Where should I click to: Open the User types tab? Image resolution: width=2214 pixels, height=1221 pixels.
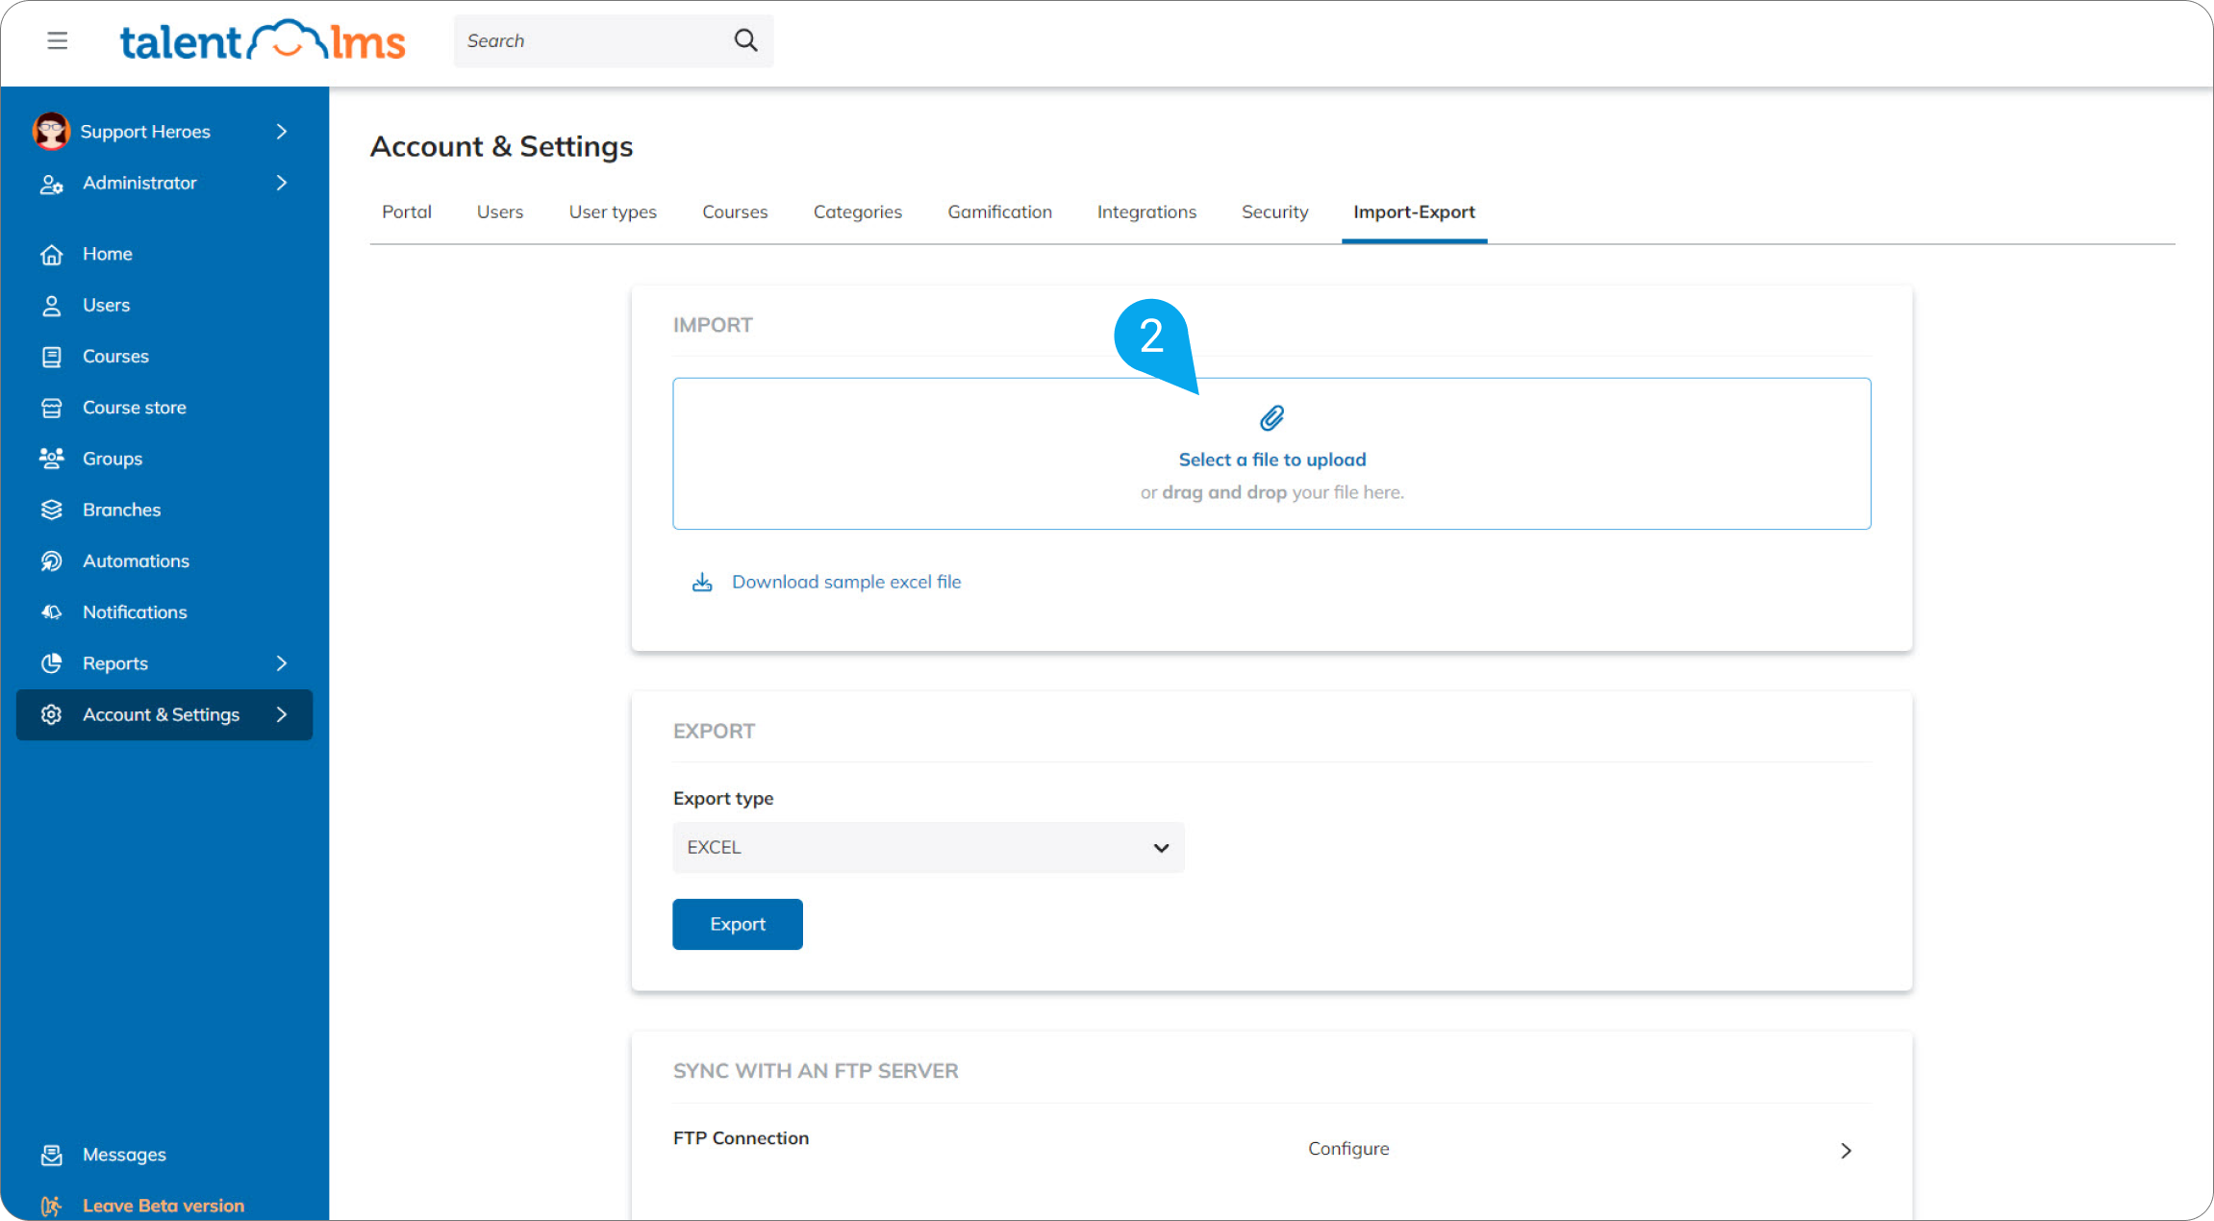pyautogui.click(x=613, y=212)
